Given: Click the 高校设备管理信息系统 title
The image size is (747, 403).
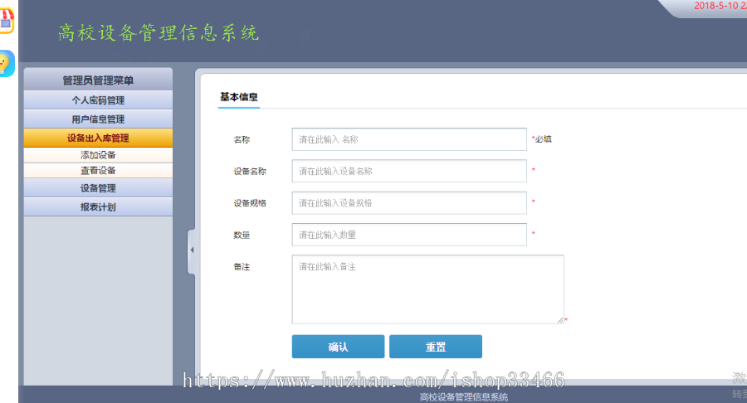Looking at the screenshot, I should pyautogui.click(x=159, y=33).
